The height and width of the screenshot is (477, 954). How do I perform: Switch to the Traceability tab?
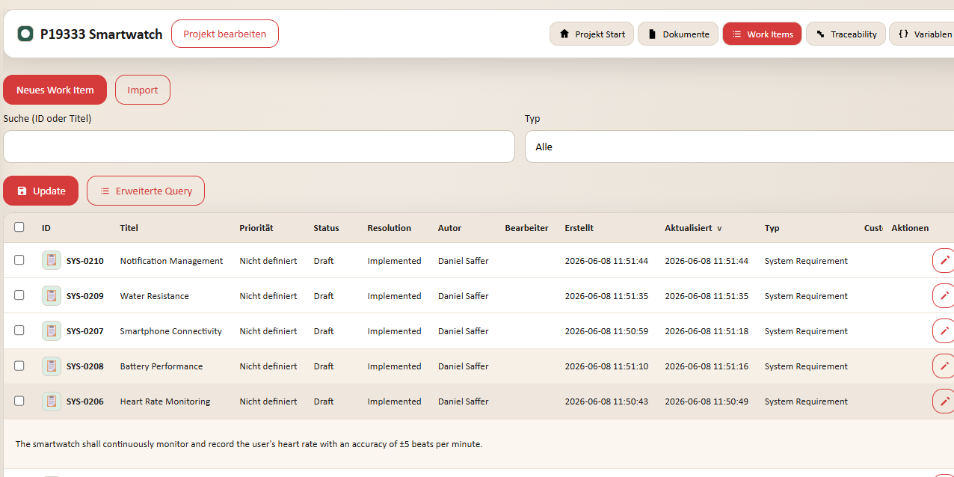(846, 34)
